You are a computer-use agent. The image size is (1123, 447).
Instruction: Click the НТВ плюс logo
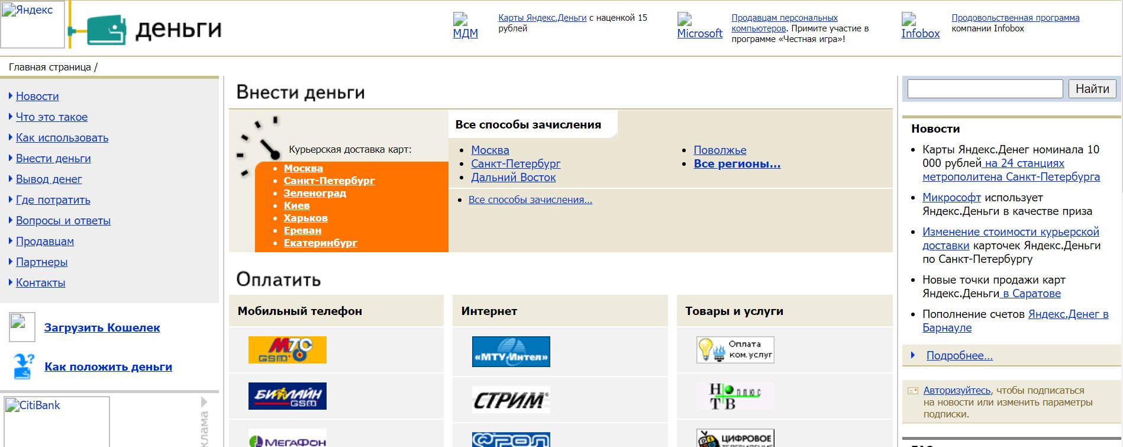point(735,396)
